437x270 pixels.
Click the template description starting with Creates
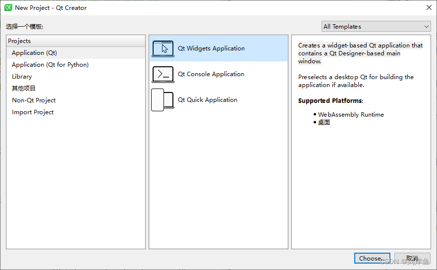click(360, 53)
